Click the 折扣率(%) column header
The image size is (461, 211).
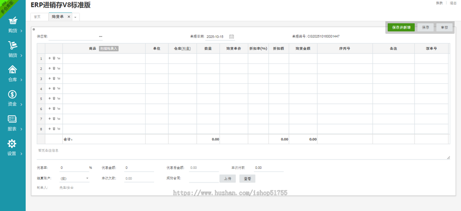[258, 49]
